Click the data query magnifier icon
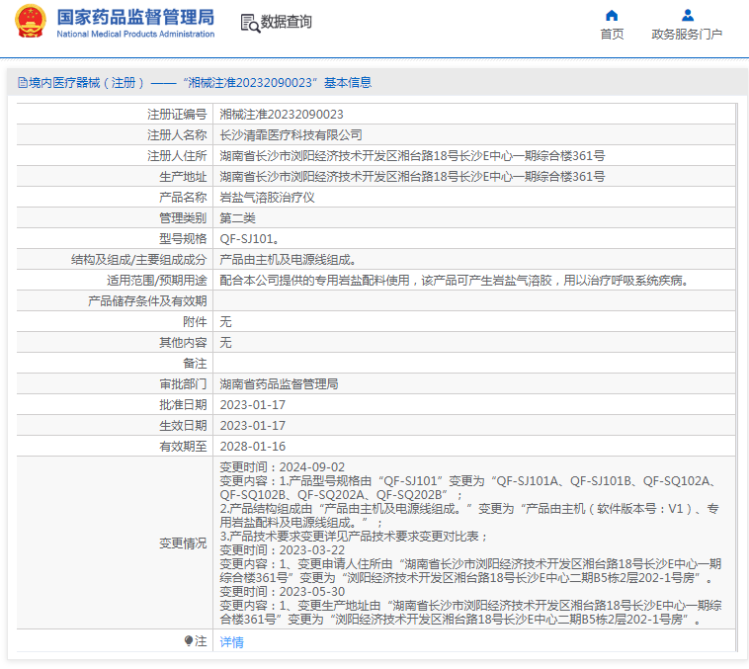This screenshot has height=669, width=749. click(x=250, y=23)
